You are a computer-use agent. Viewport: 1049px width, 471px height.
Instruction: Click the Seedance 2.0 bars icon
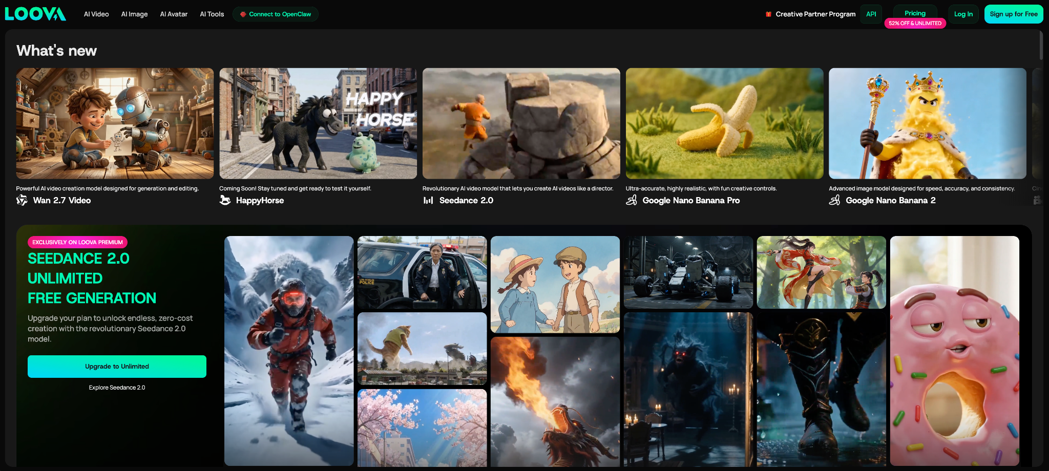[x=428, y=200]
